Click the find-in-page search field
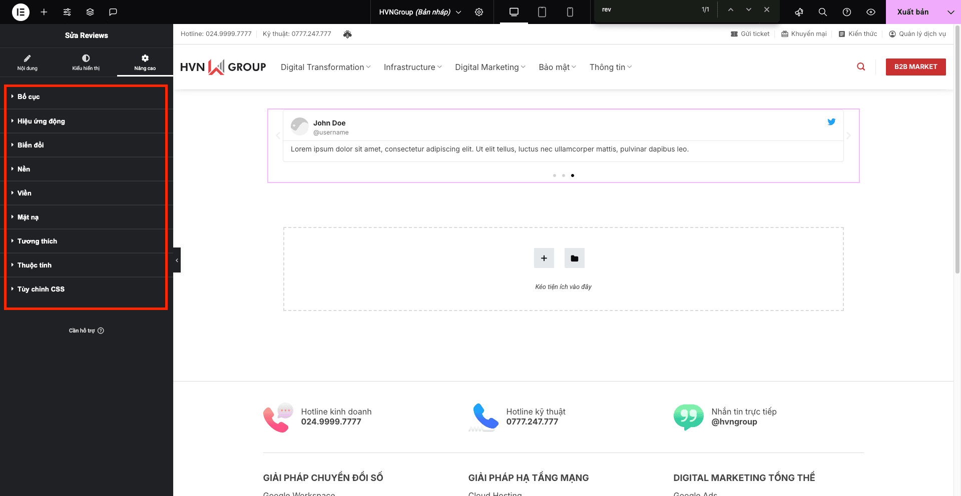Image resolution: width=961 pixels, height=496 pixels. pyautogui.click(x=648, y=9)
